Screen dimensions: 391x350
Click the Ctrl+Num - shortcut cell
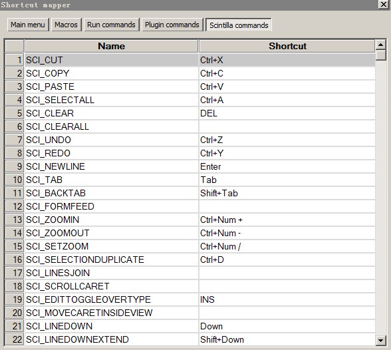[x=287, y=233]
